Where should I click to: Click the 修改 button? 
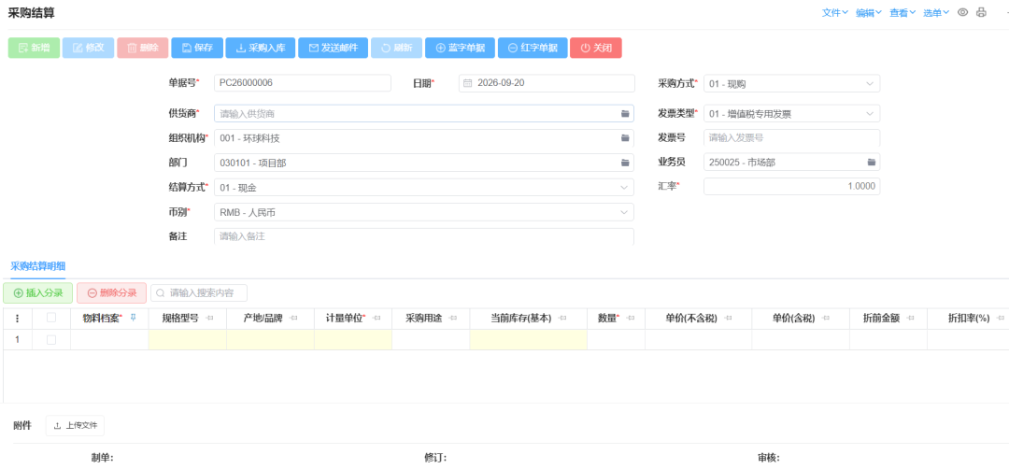[88, 48]
